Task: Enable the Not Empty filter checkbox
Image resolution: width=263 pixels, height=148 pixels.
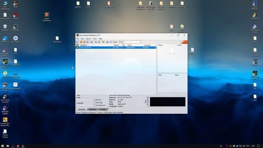Action: click(x=95, y=102)
